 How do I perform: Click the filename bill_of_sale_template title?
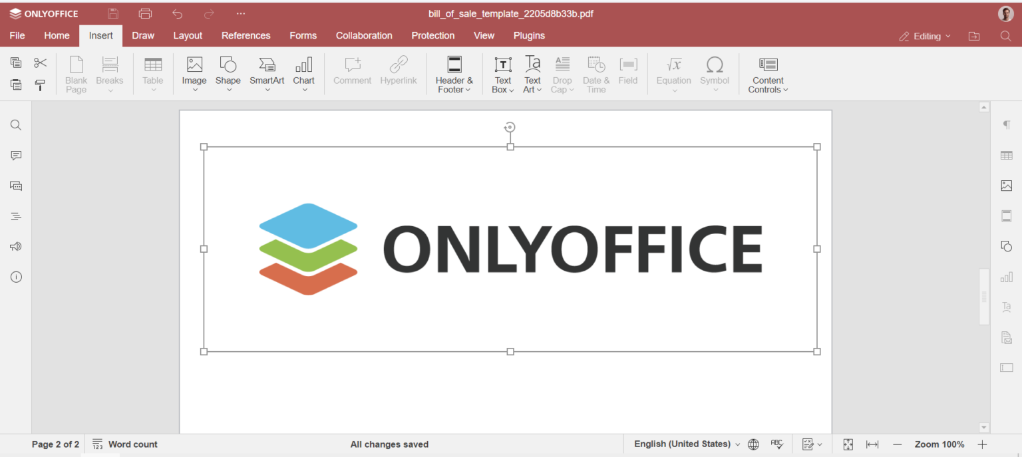point(510,13)
